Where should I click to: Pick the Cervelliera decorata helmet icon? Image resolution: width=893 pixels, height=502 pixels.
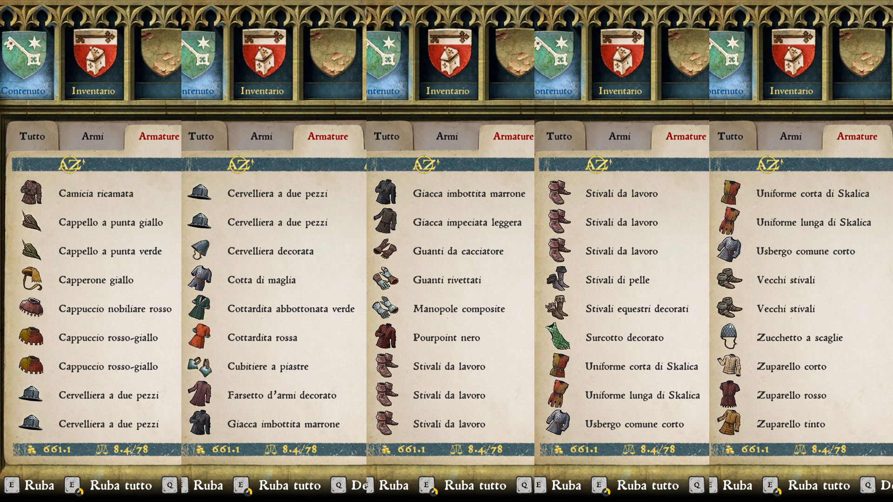(200, 251)
